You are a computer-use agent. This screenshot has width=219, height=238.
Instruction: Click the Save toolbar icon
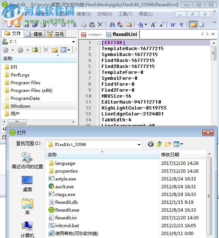point(26,25)
